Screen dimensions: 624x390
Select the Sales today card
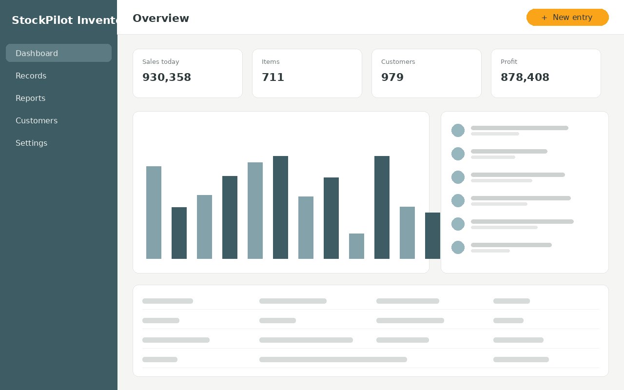coord(188,73)
